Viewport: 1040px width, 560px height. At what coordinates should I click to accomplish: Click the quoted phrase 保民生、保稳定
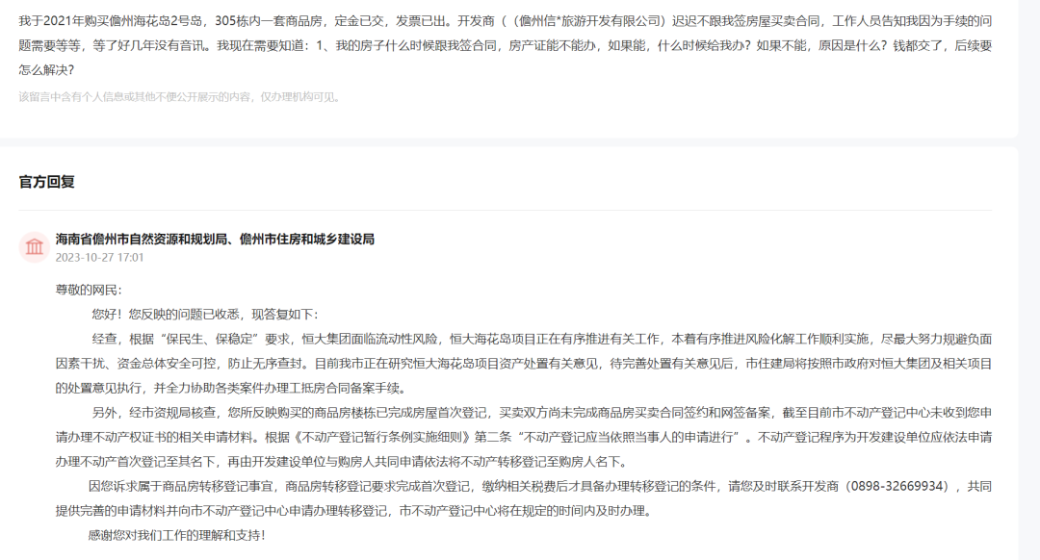tap(207, 339)
